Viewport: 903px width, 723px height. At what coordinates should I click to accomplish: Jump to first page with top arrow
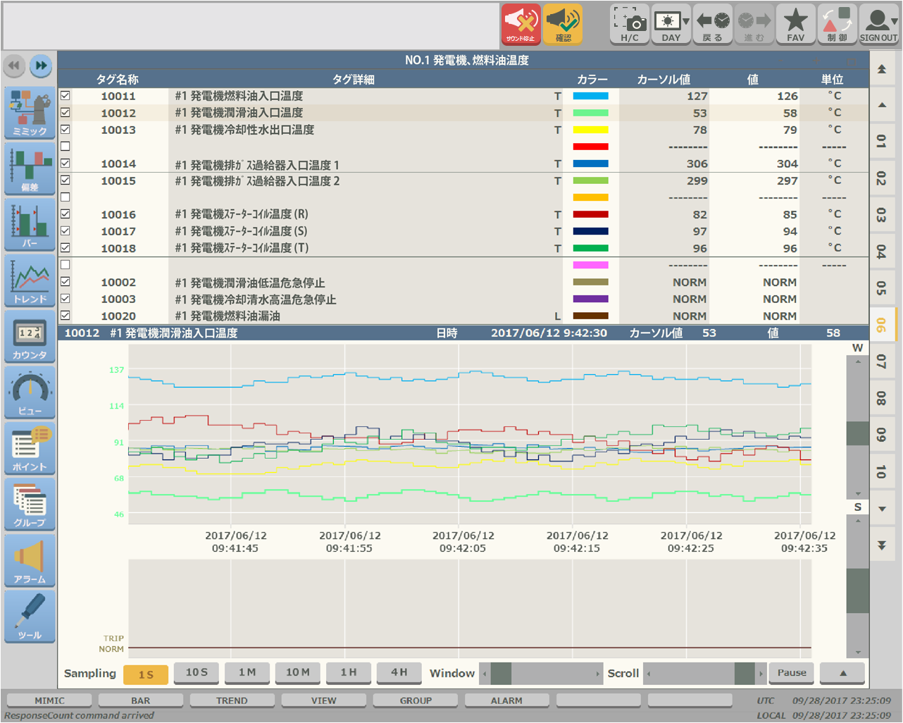[x=882, y=69]
